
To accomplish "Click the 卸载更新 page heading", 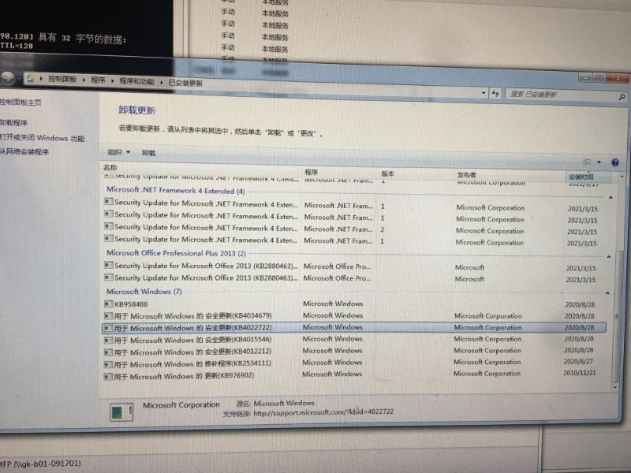I will (x=136, y=110).
